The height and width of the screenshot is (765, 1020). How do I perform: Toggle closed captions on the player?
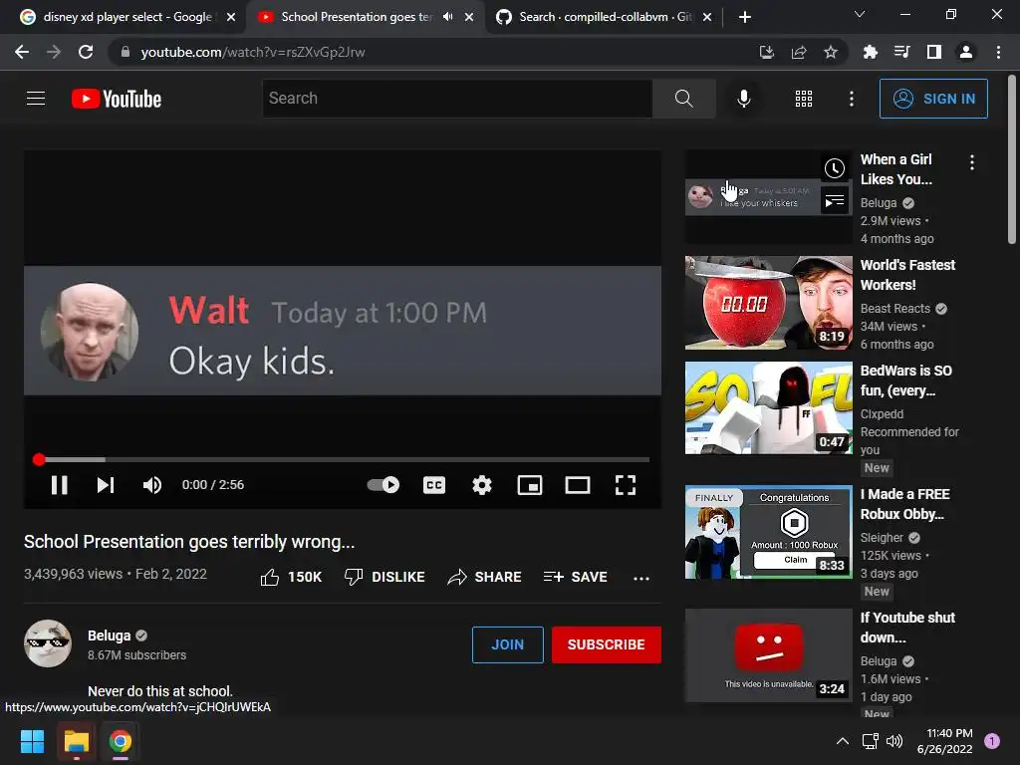pos(434,485)
